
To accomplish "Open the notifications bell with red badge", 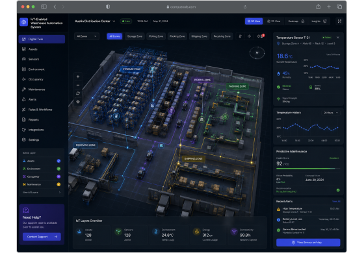I will 261,36.
